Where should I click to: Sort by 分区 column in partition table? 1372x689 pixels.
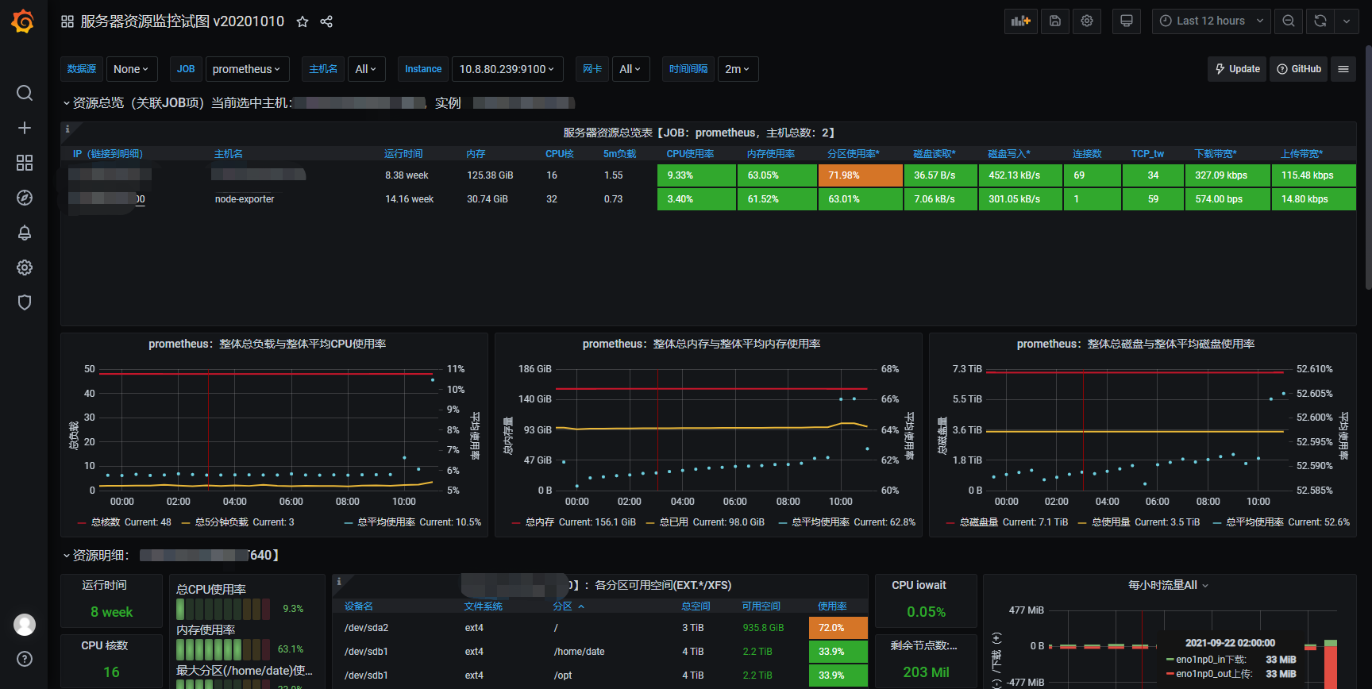568,606
